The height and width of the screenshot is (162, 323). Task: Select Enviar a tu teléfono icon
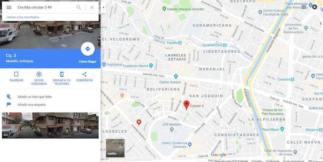coord(61,74)
